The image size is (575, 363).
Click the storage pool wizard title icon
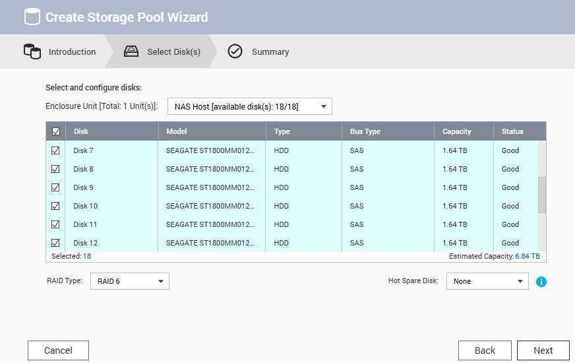(32, 16)
